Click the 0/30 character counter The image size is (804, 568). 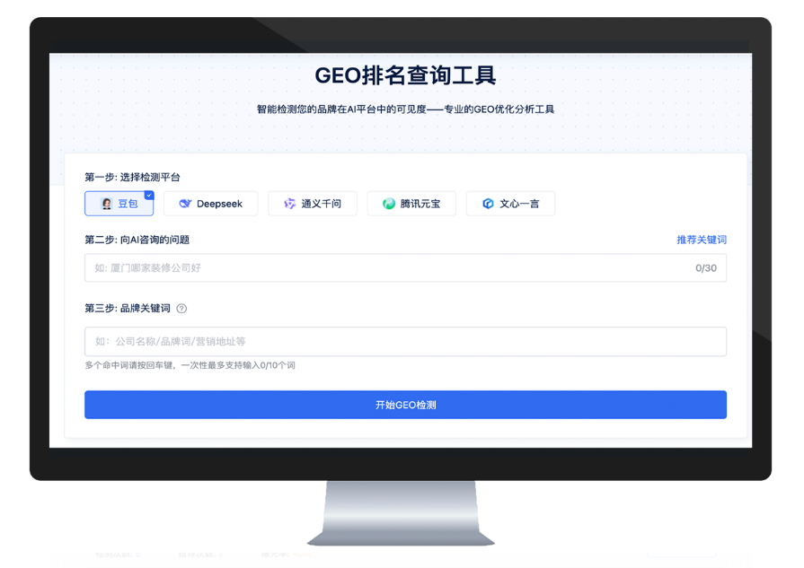point(705,267)
